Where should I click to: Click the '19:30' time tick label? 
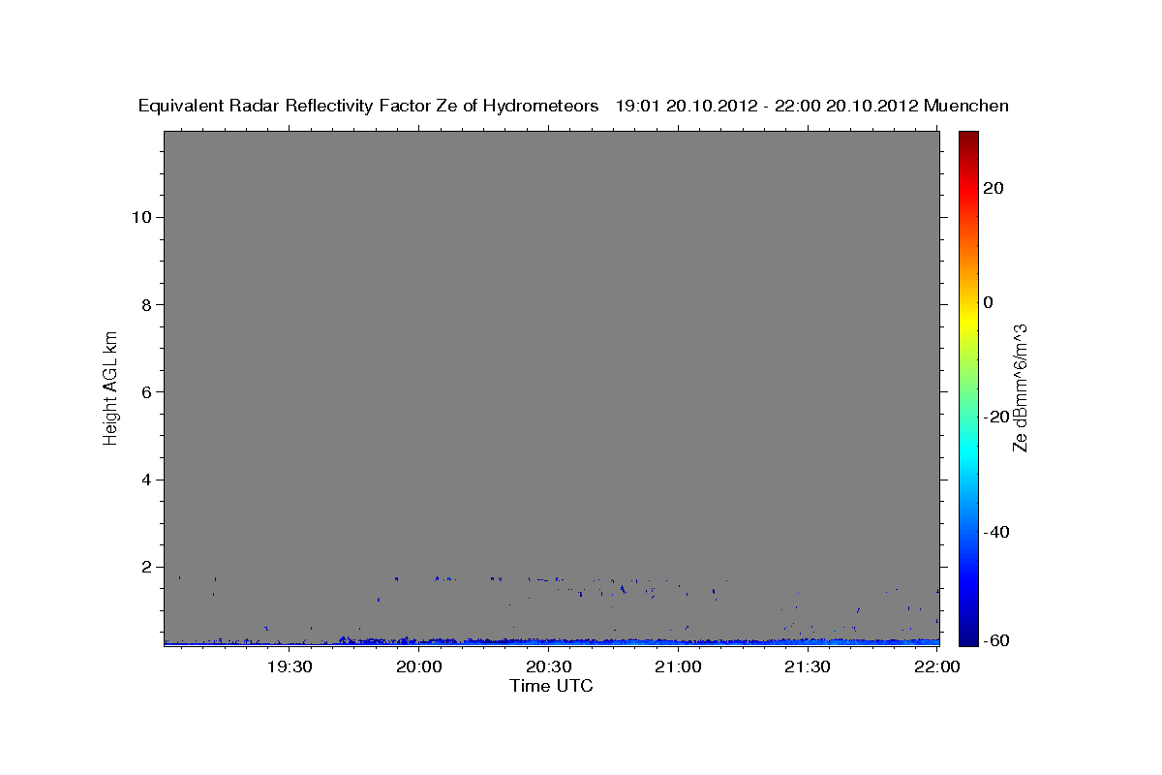[x=290, y=666]
